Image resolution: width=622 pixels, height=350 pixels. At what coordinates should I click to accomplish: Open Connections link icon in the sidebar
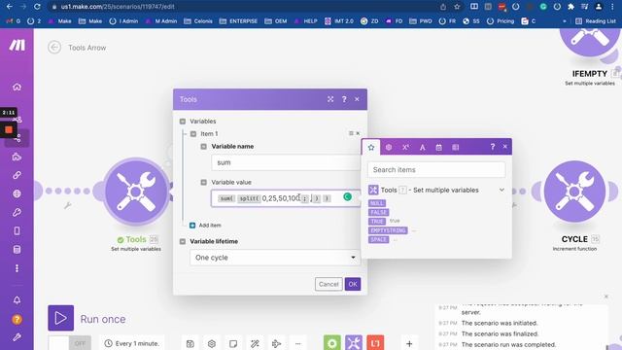(17, 175)
